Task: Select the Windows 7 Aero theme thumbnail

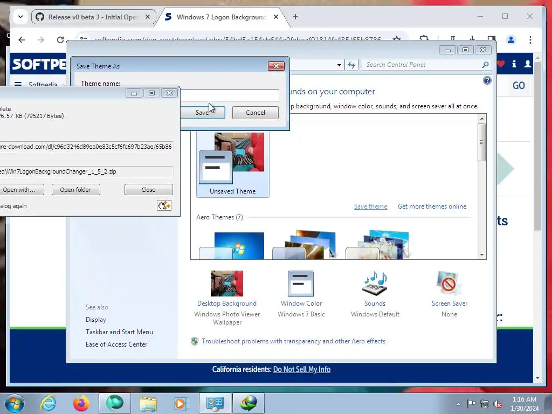Action: click(232, 246)
